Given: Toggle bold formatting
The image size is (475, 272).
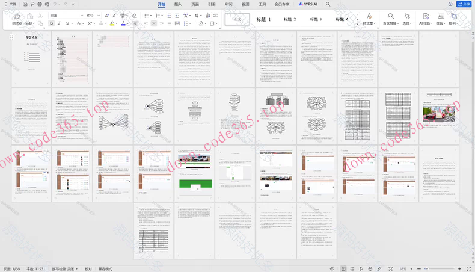Looking at the screenshot, I should tap(51, 23).
